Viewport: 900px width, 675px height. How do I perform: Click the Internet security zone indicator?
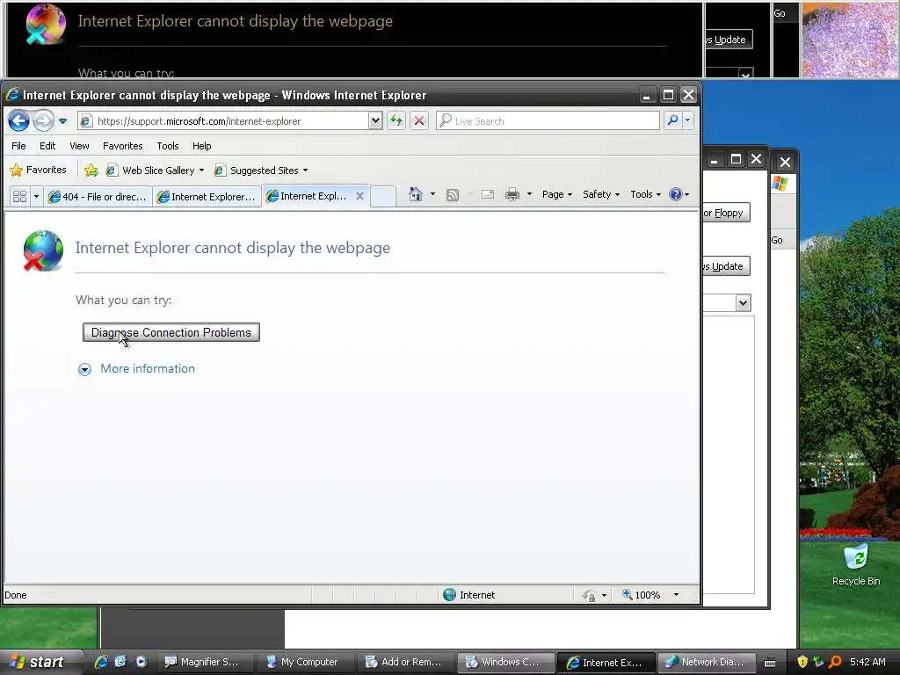tap(469, 595)
